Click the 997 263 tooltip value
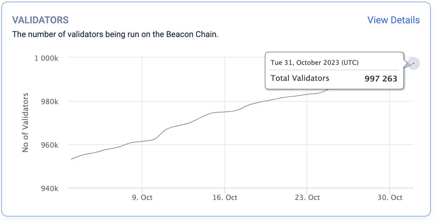Image resolution: width=436 pixels, height=221 pixels. (381, 79)
